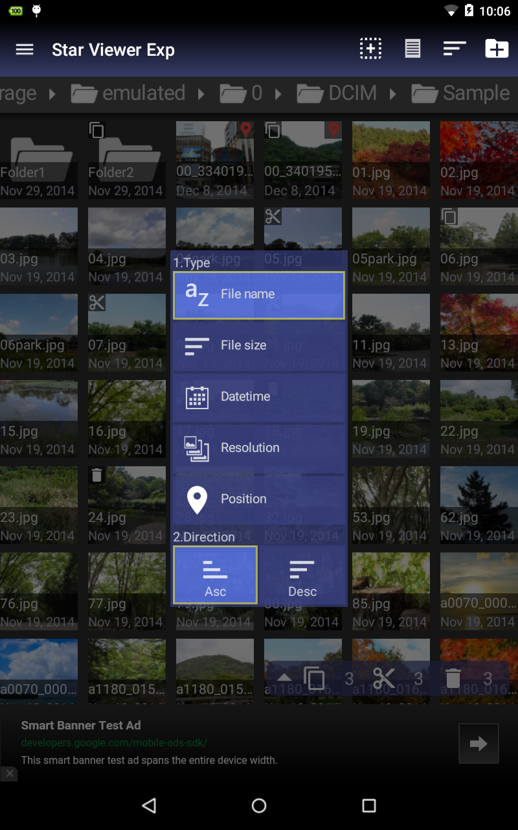518x830 pixels.
Task: Sort by File size in the dialog
Action: tap(258, 345)
